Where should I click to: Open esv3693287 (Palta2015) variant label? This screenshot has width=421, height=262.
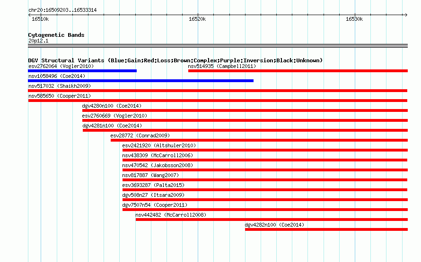point(153,185)
